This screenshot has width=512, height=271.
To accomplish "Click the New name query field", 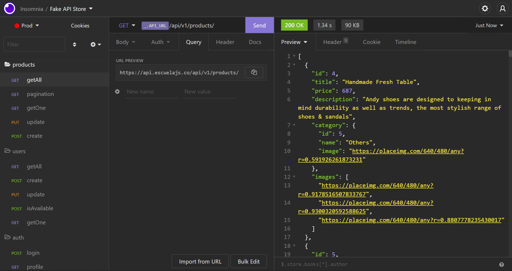I will [x=152, y=92].
